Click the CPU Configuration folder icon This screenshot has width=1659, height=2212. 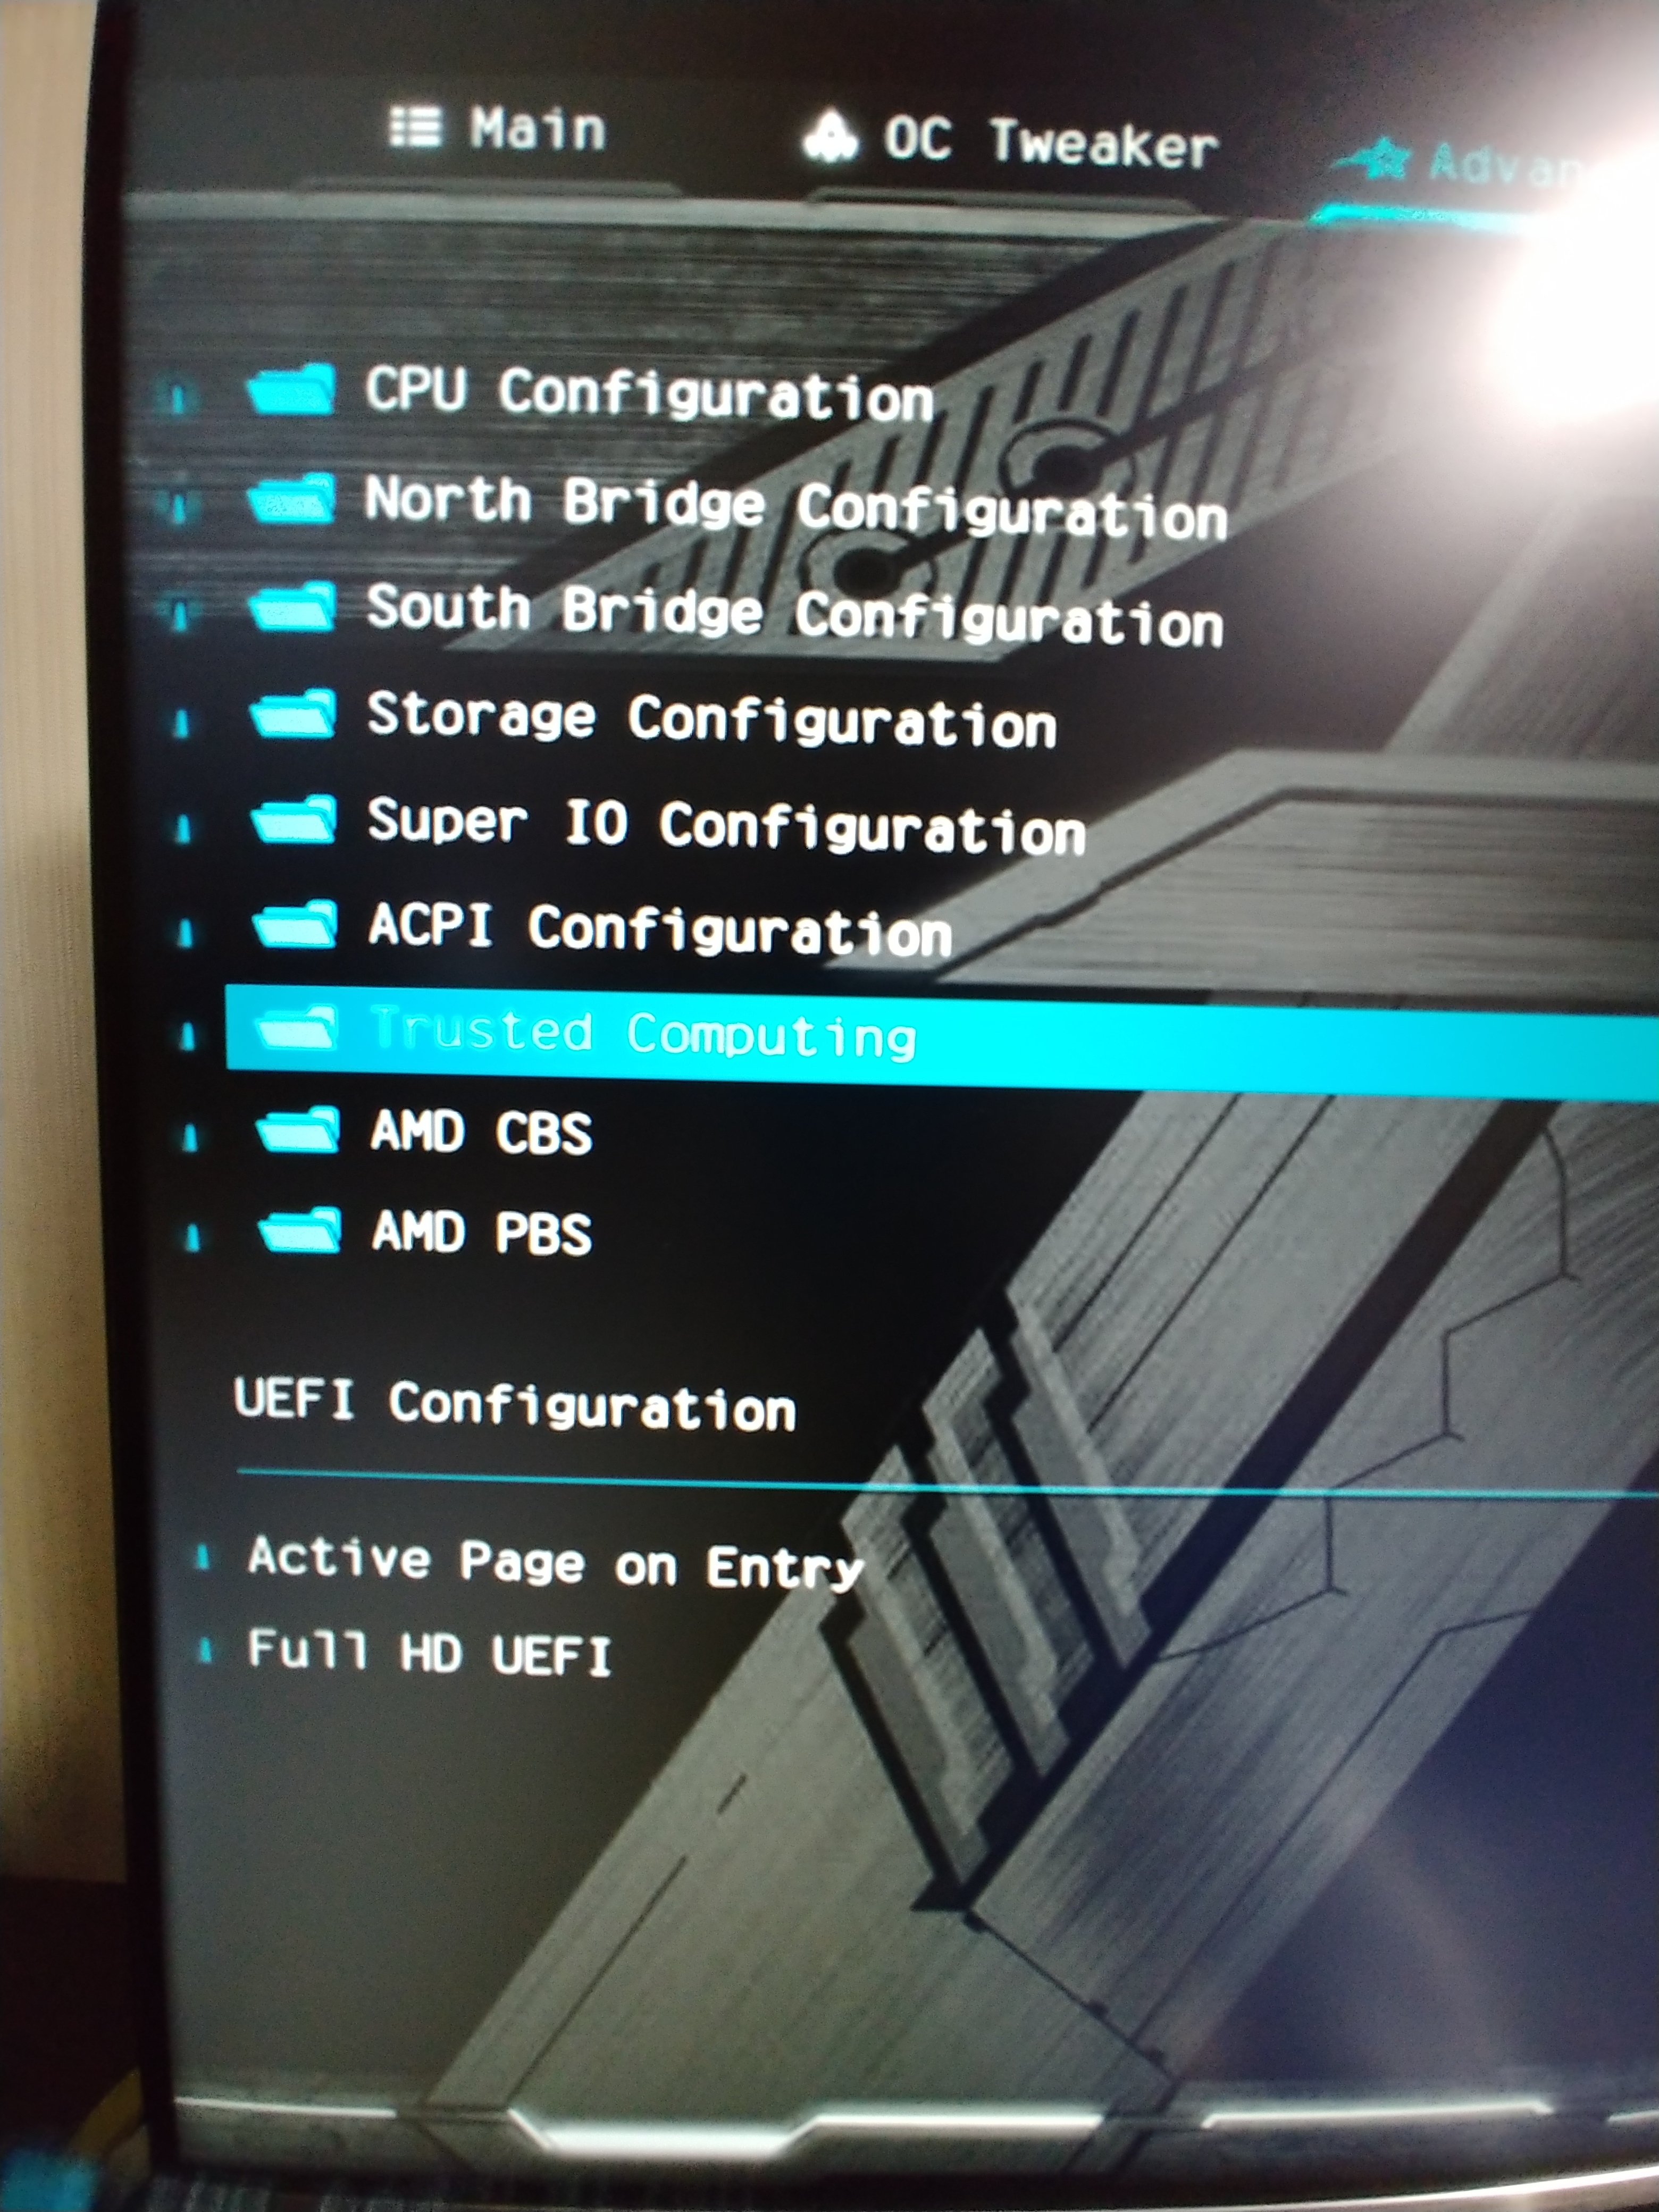(x=291, y=389)
